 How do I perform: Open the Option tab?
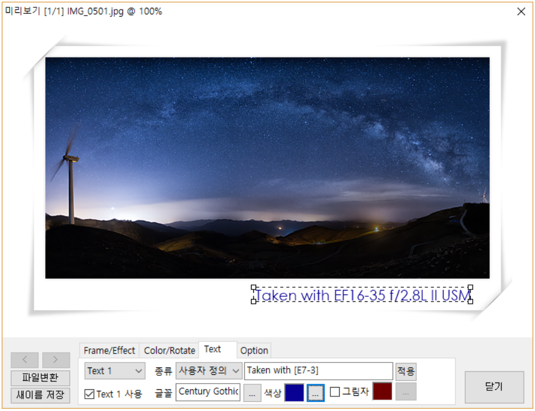(x=254, y=351)
